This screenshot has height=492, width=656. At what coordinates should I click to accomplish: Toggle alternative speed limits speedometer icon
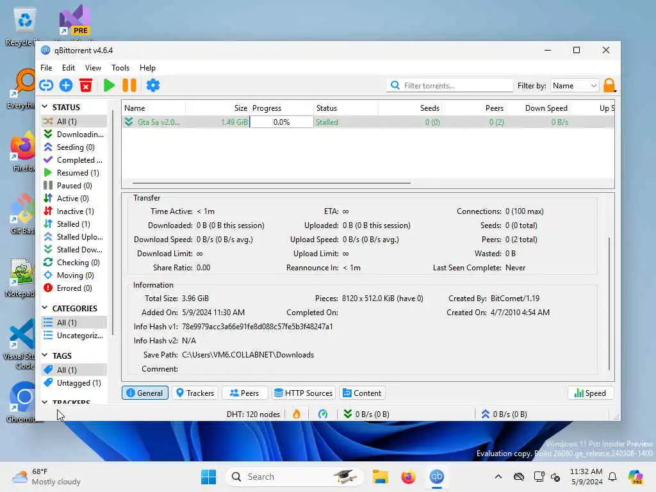[323, 414]
